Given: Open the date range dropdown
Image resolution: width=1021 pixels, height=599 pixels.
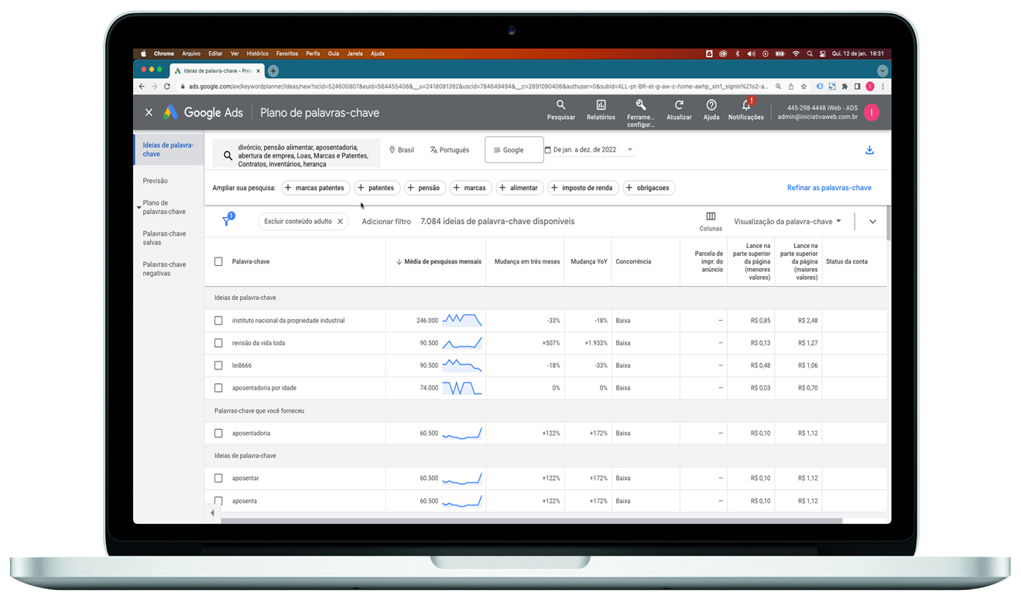Looking at the screenshot, I should (x=590, y=150).
